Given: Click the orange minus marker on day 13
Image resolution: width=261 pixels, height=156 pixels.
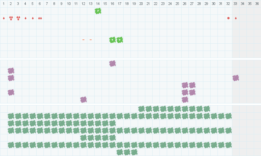Looking at the screenshot, I should [91, 40].
